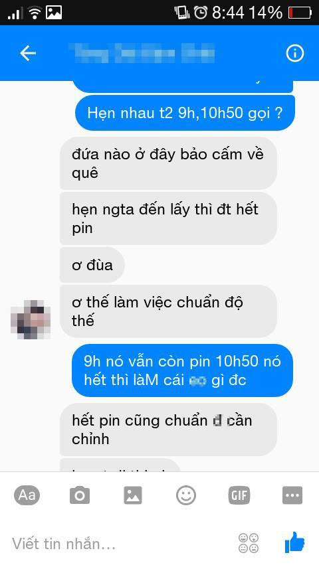Open the smiley sticker icon
Viewport: 319px width, 567px height.
tap(186, 495)
